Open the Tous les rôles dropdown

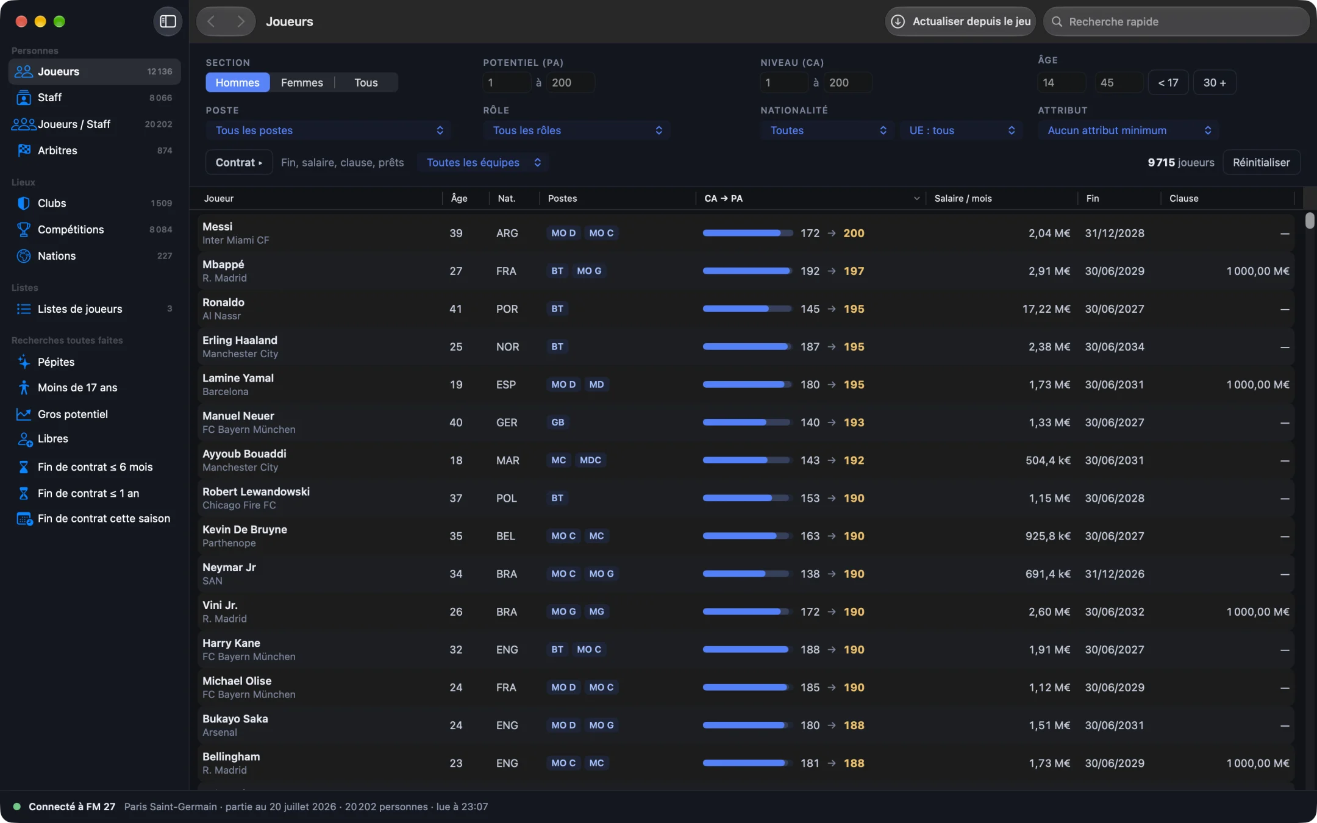pyautogui.click(x=577, y=130)
